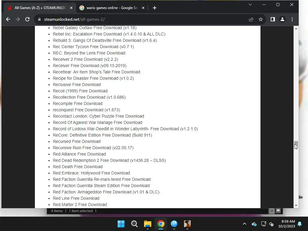The height and width of the screenshot is (231, 308).
Task: Open the blue globe app in taskbar
Action: (174, 224)
